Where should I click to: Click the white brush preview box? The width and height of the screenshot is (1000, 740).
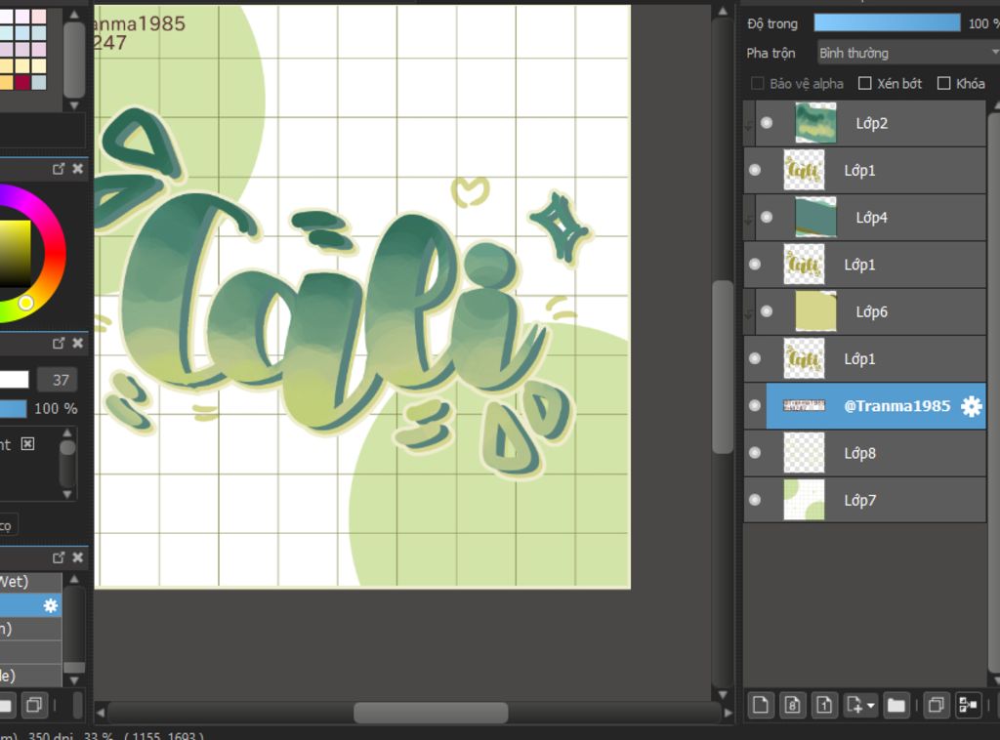point(14,380)
